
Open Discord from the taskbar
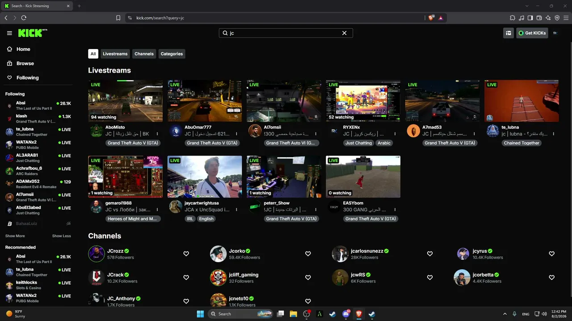click(x=346, y=314)
